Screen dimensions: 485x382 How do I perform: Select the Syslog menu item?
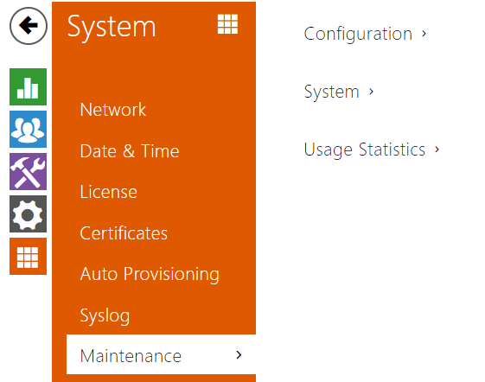[105, 315]
